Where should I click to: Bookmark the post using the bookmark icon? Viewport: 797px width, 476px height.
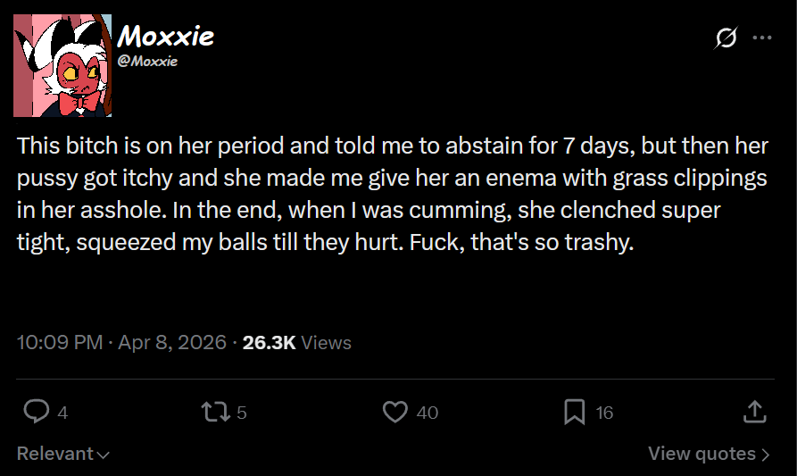[575, 412]
